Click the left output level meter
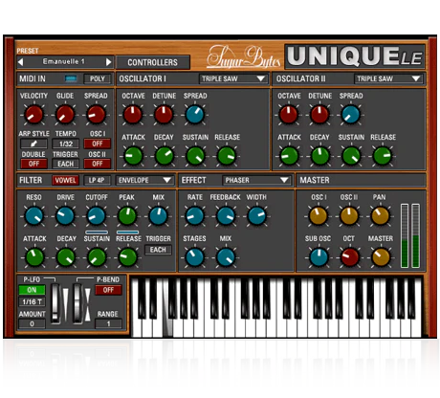This screenshot has height=398, width=440. click(x=405, y=235)
